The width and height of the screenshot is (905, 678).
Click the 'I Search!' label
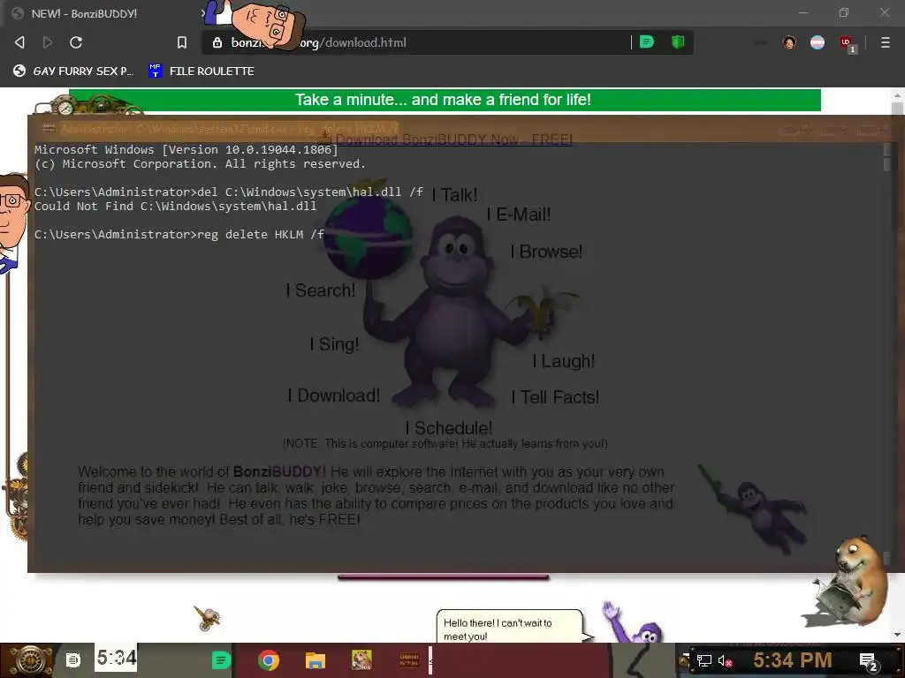click(x=321, y=290)
